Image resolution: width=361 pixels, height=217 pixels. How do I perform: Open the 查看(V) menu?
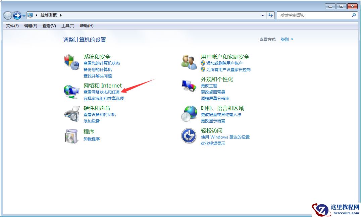(49, 25)
